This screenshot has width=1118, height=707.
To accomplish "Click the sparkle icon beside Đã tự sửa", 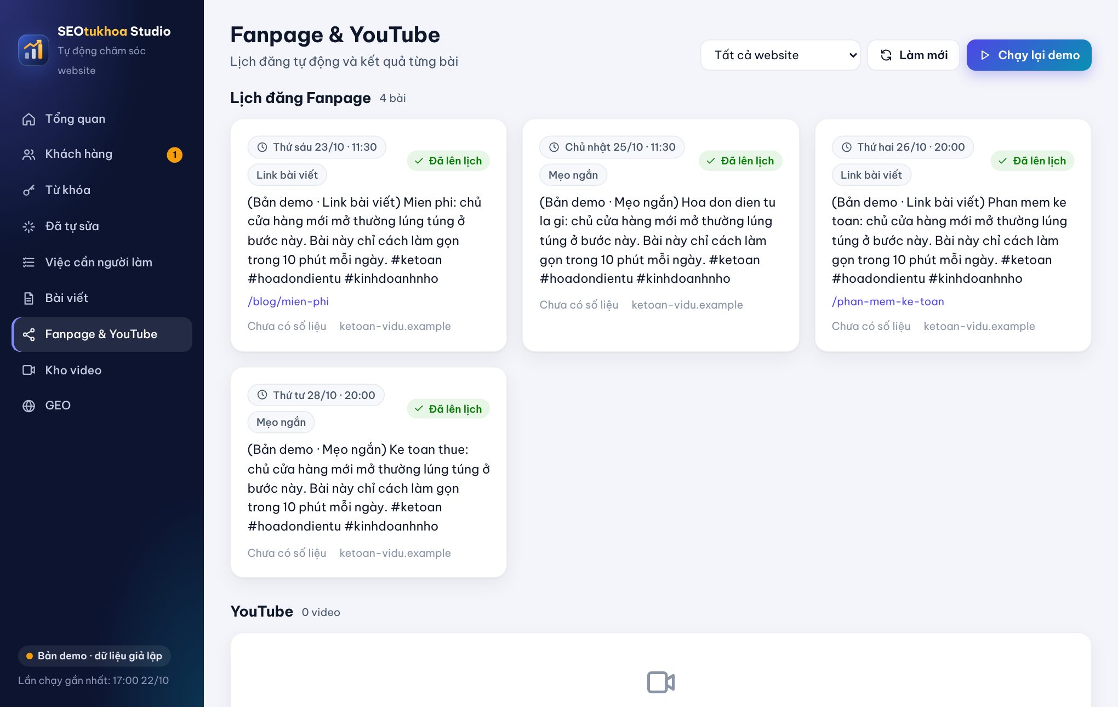I will 28,226.
